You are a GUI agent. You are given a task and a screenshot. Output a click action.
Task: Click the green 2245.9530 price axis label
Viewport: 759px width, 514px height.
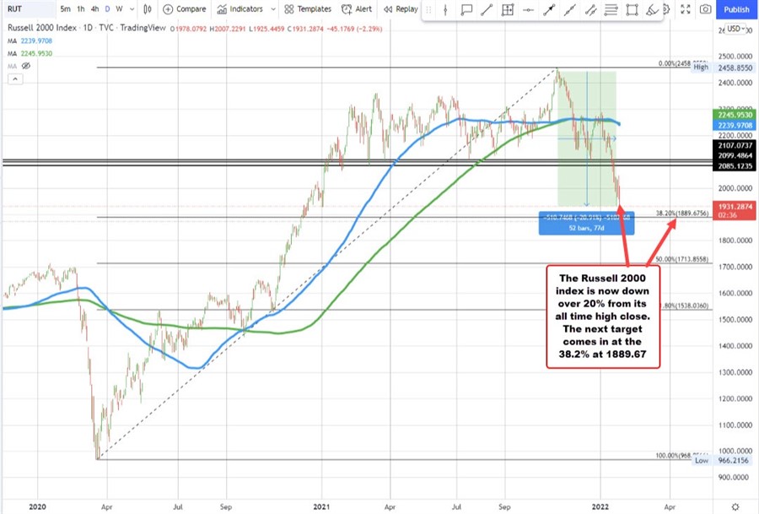pyautogui.click(x=735, y=115)
